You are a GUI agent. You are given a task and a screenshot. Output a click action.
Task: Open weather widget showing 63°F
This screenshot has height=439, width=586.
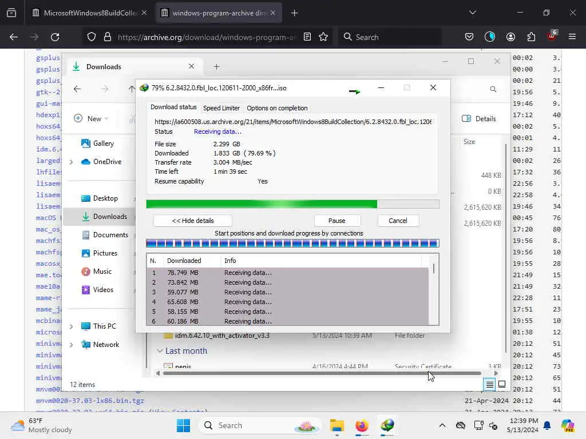(x=41, y=425)
